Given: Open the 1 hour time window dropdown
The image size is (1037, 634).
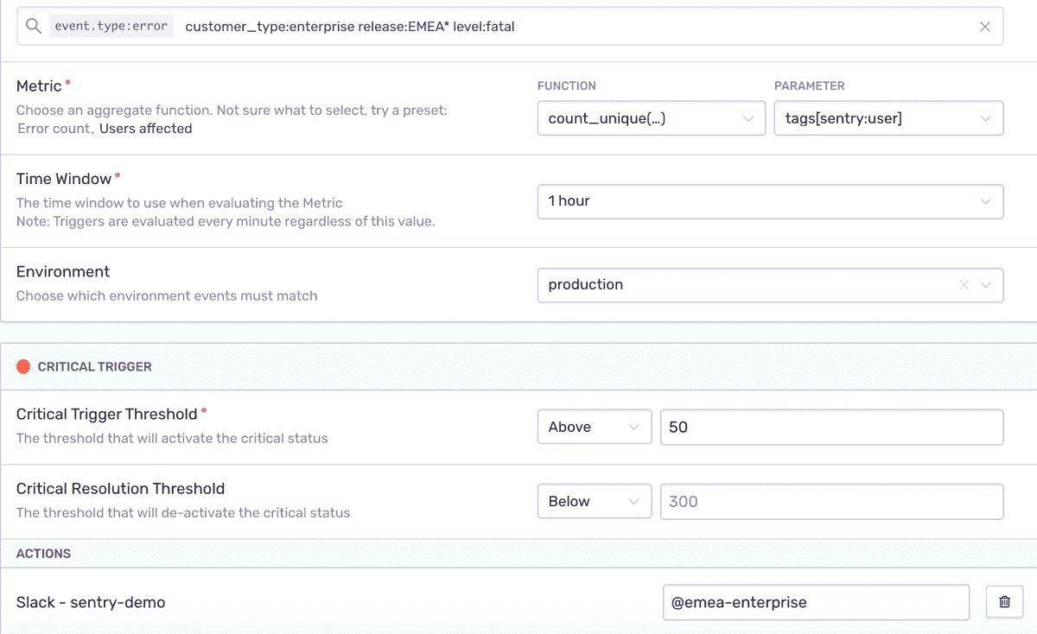Looking at the screenshot, I should point(770,201).
